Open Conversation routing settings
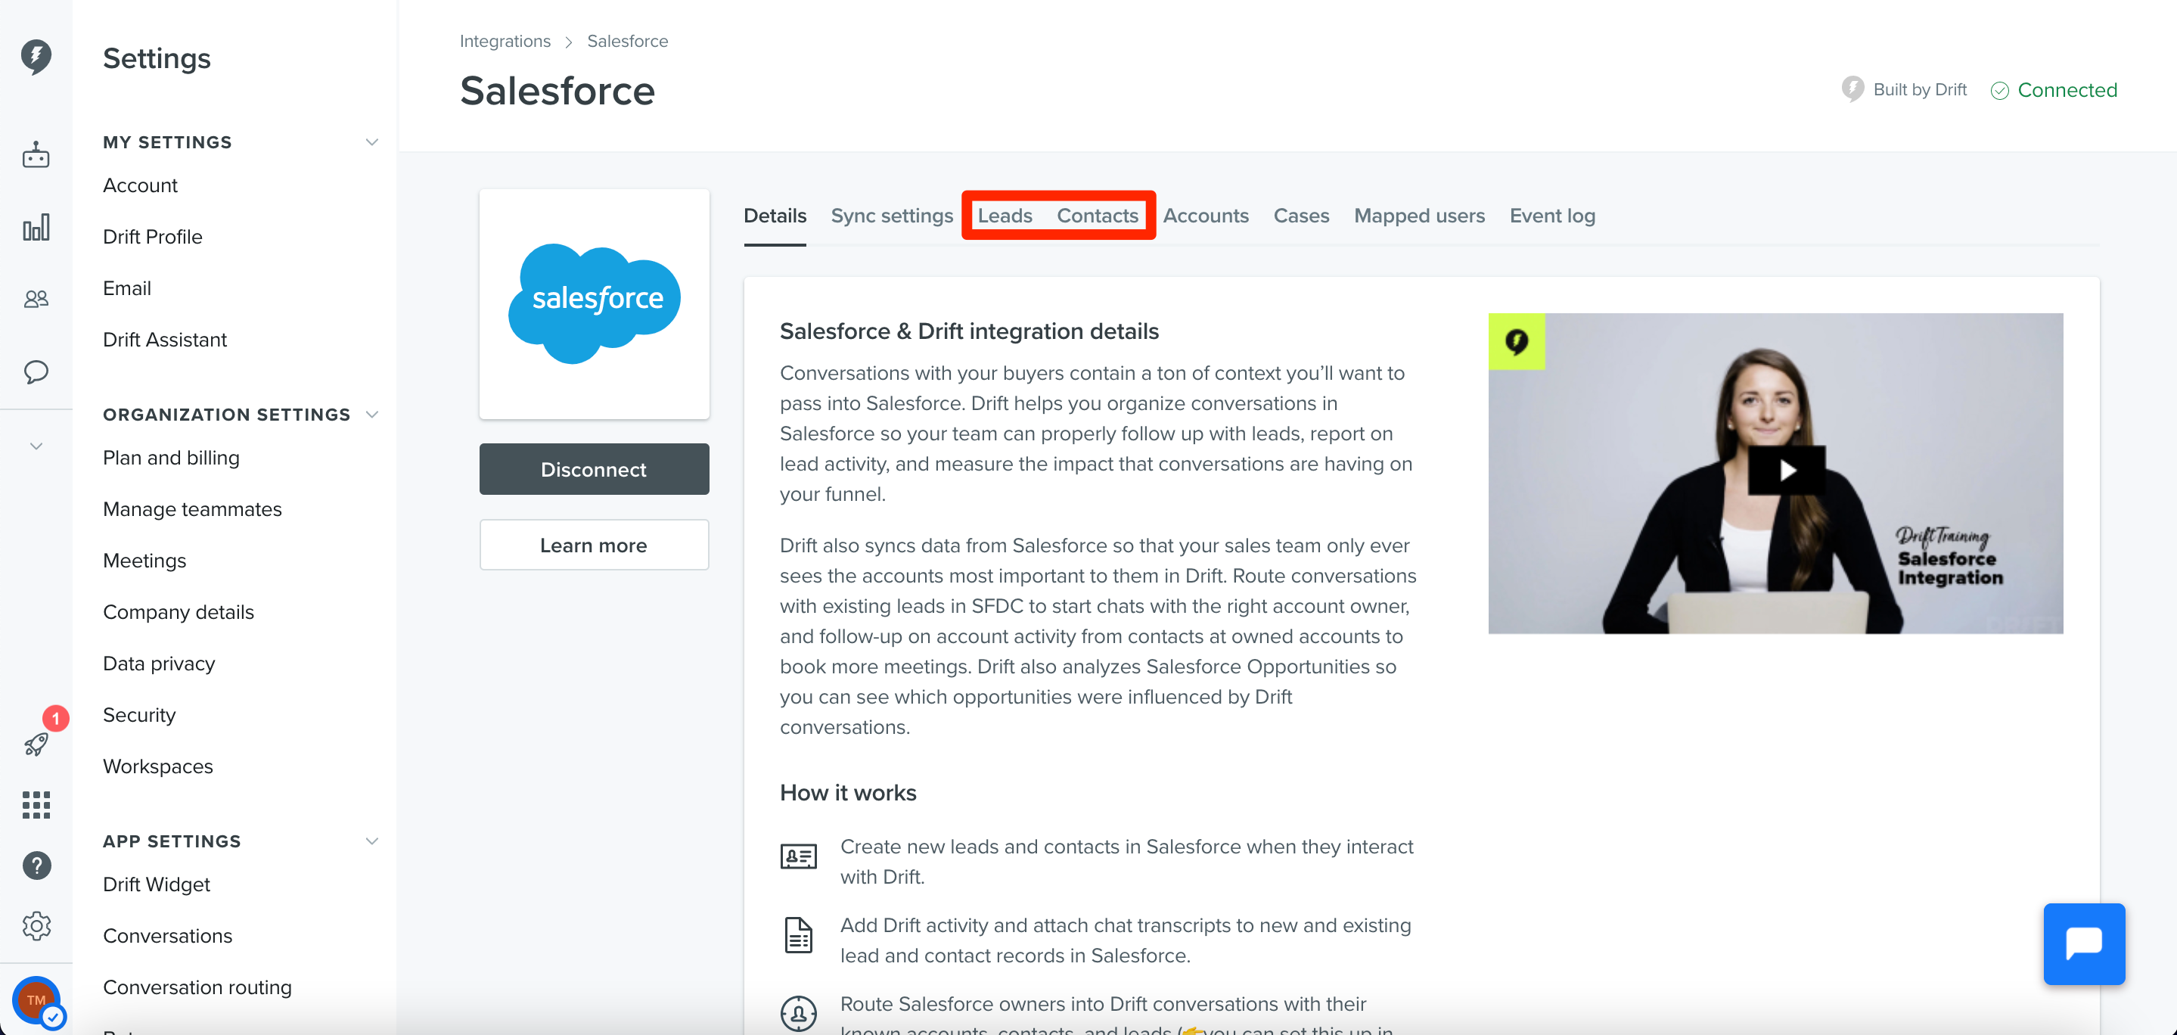 [197, 987]
